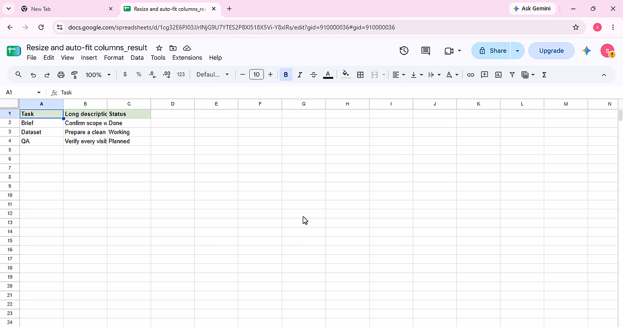623x327 pixels.
Task: Open the Data menu
Action: click(137, 58)
